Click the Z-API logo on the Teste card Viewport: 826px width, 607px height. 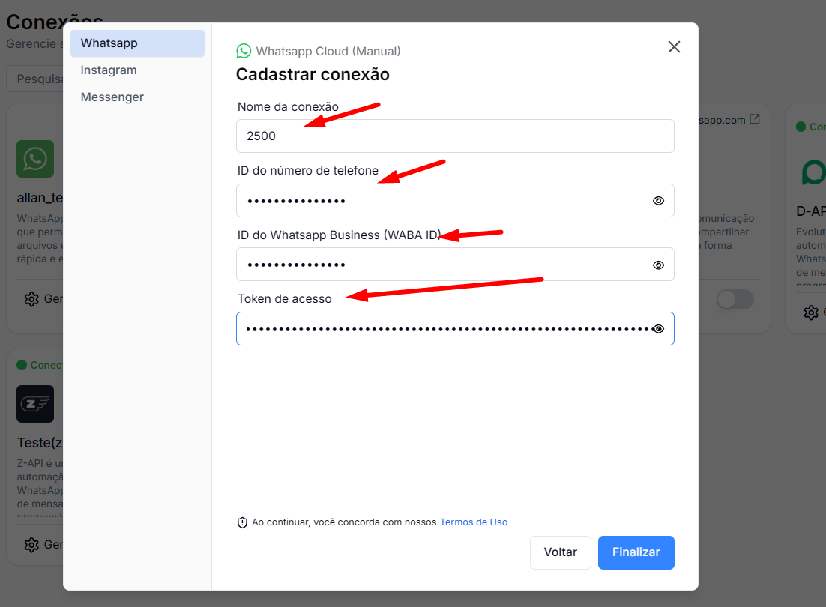pos(35,404)
